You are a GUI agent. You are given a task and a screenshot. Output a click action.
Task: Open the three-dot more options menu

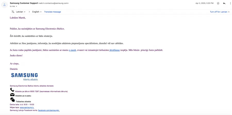pos(230,3)
